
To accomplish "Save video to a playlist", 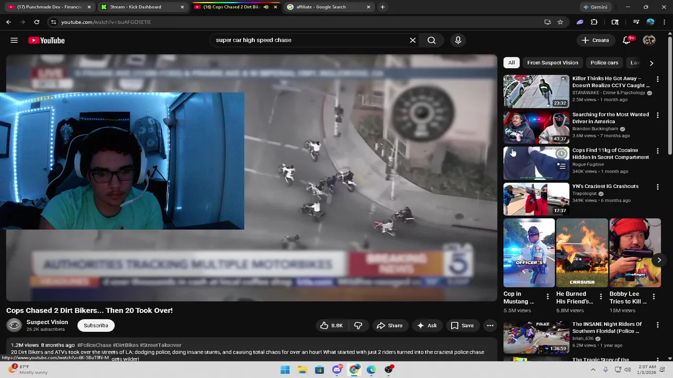I will pyautogui.click(x=462, y=325).
